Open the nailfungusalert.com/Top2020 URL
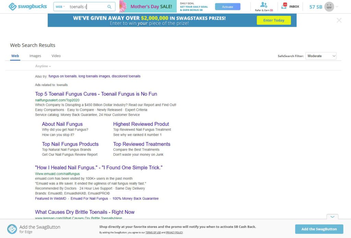The image size is (351, 238). (57, 100)
